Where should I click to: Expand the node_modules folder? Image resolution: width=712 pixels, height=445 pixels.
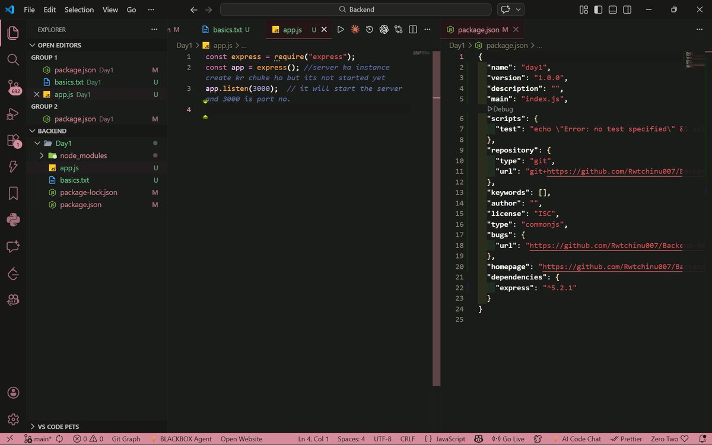42,155
